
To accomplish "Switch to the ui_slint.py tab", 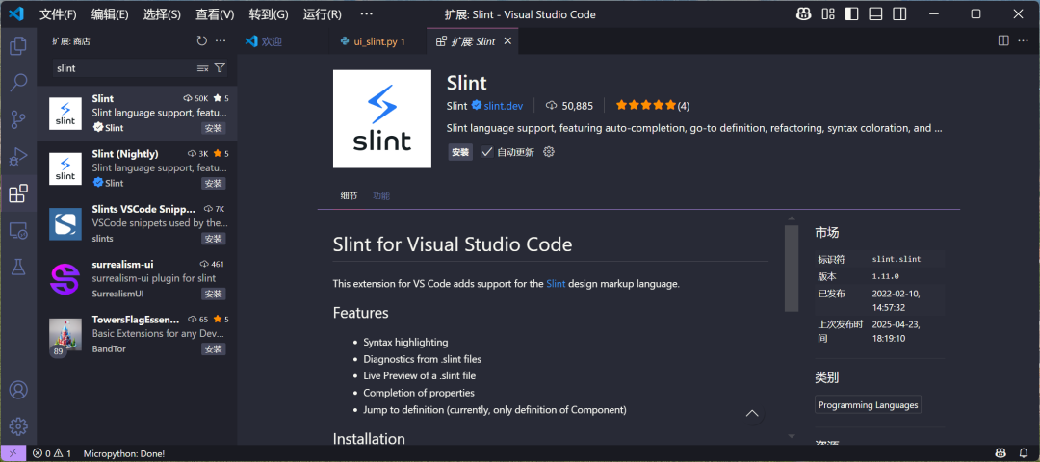I will (x=378, y=41).
